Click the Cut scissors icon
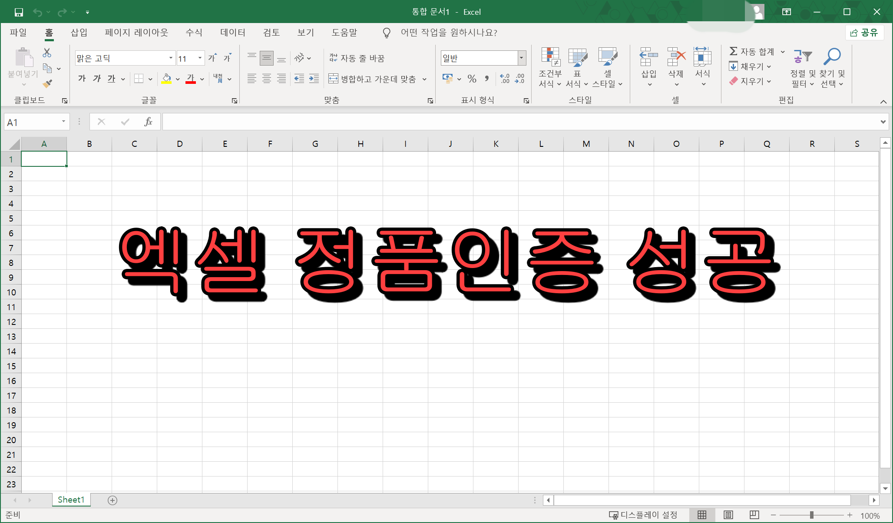The width and height of the screenshot is (893, 523). [x=47, y=53]
